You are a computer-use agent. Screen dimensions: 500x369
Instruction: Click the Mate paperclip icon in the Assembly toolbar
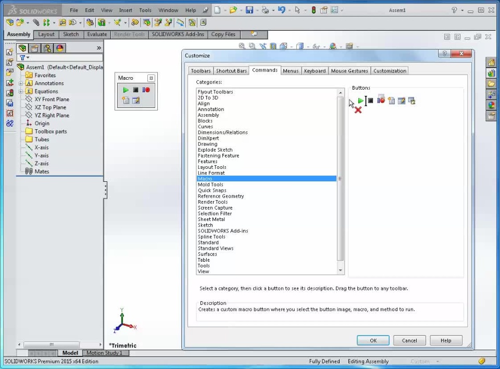point(36,22)
